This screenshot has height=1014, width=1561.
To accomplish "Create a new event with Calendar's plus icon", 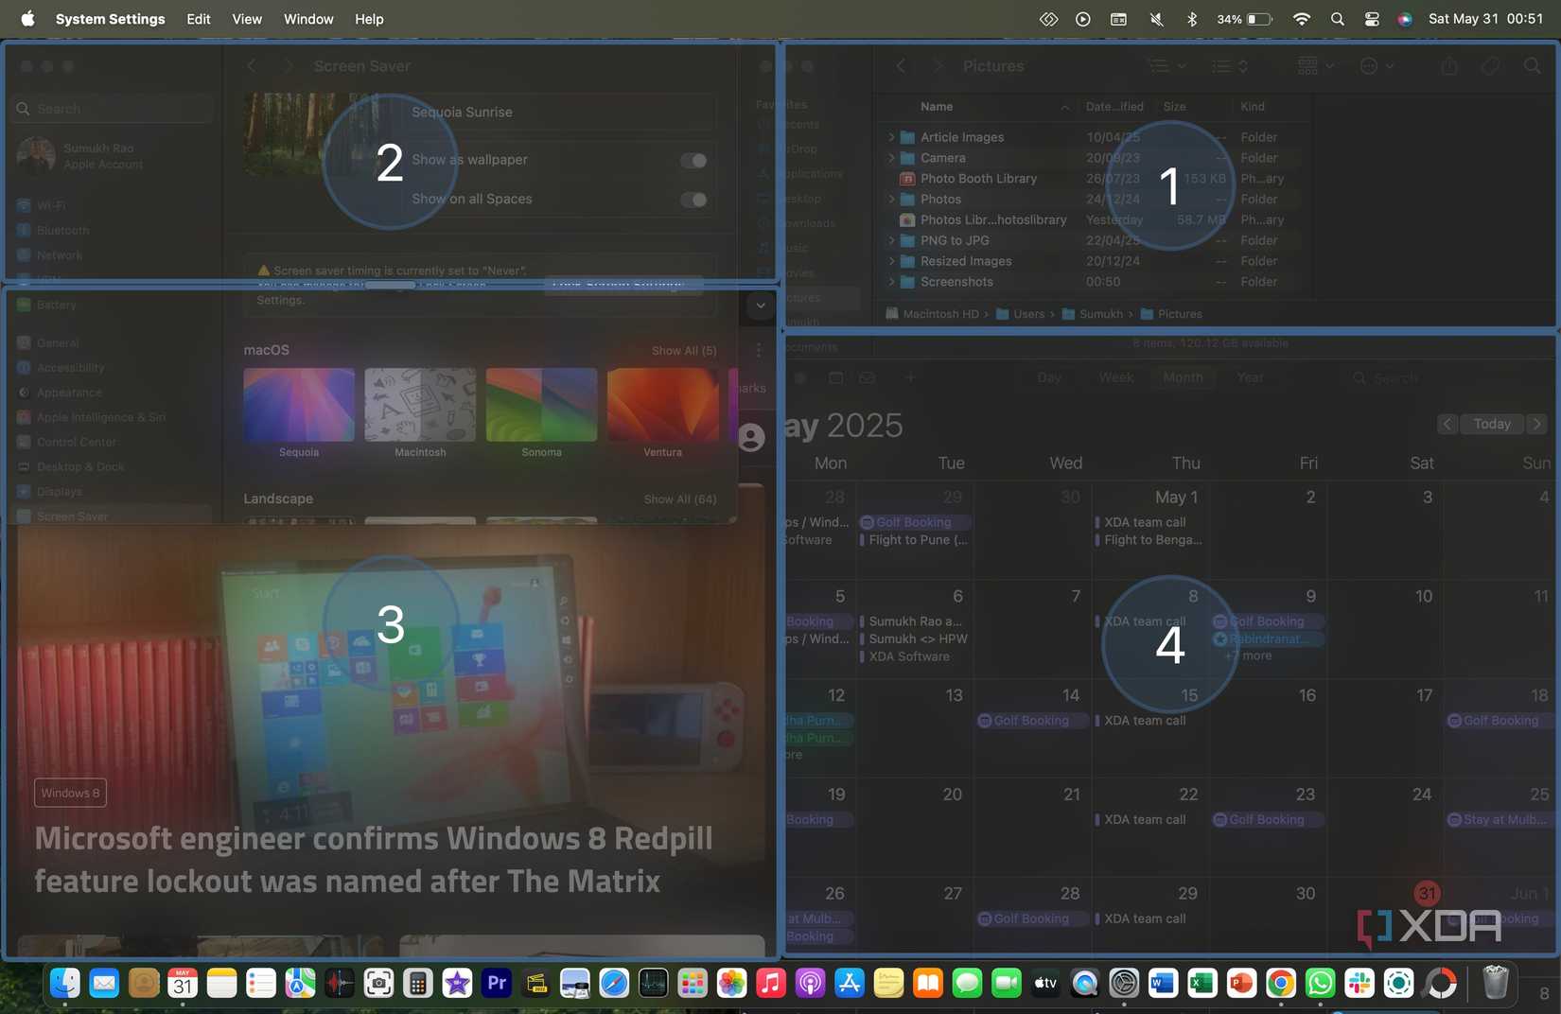I will 910,377.
